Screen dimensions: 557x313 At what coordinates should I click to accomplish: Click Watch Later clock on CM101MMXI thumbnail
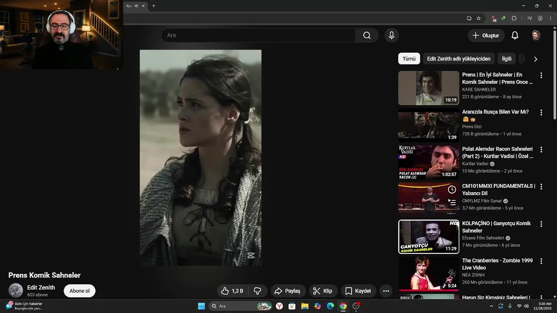[452, 190]
